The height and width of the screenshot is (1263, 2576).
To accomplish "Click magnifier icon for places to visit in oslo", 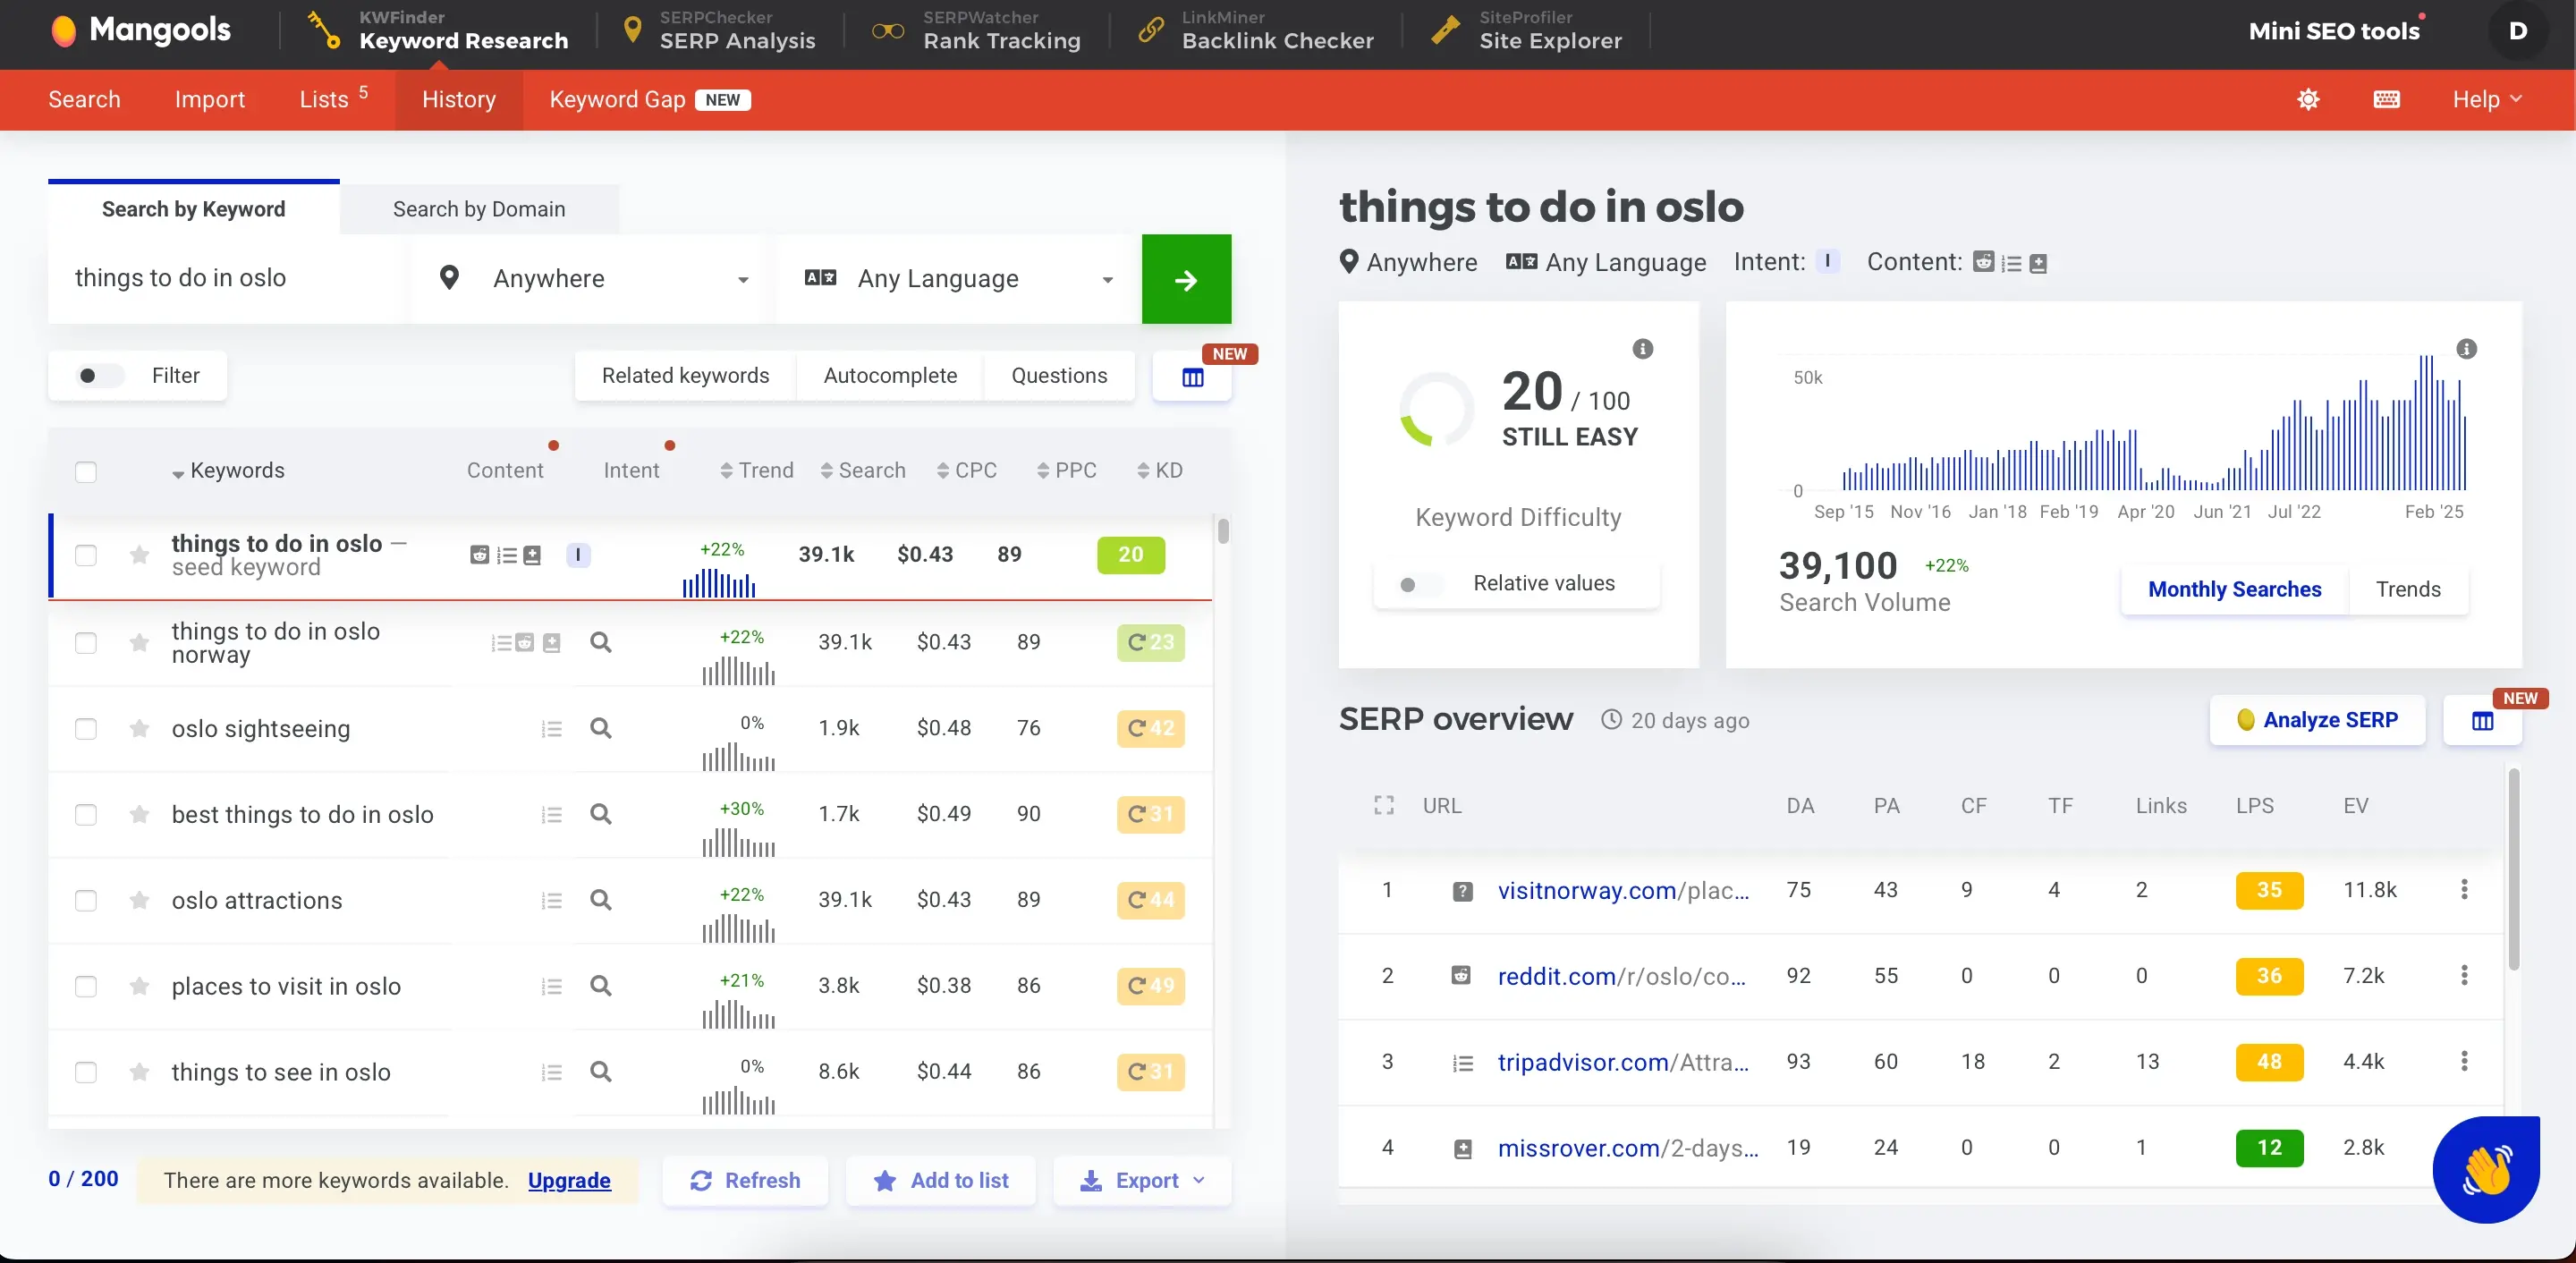I will (600, 985).
